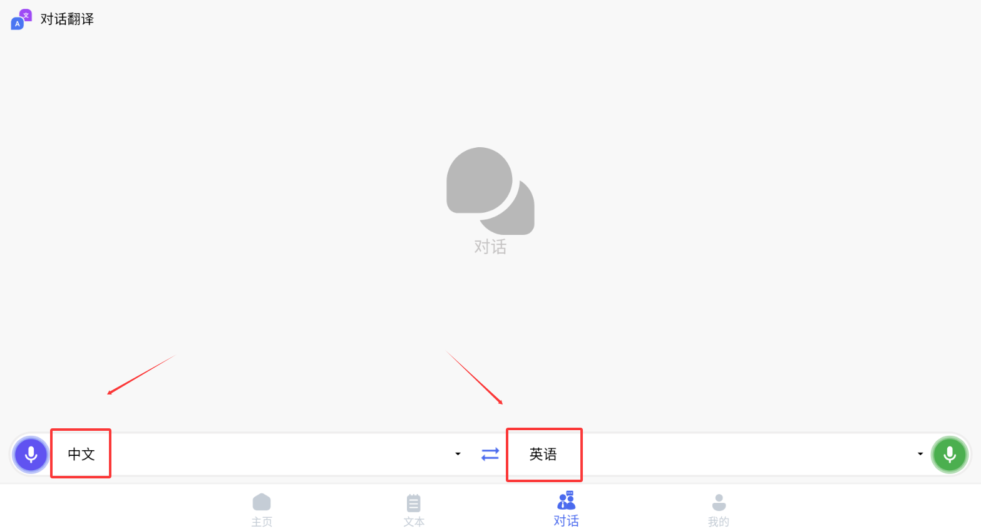Click the person icon for 我的
Image resolution: width=981 pixels, height=531 pixels.
pos(719,502)
